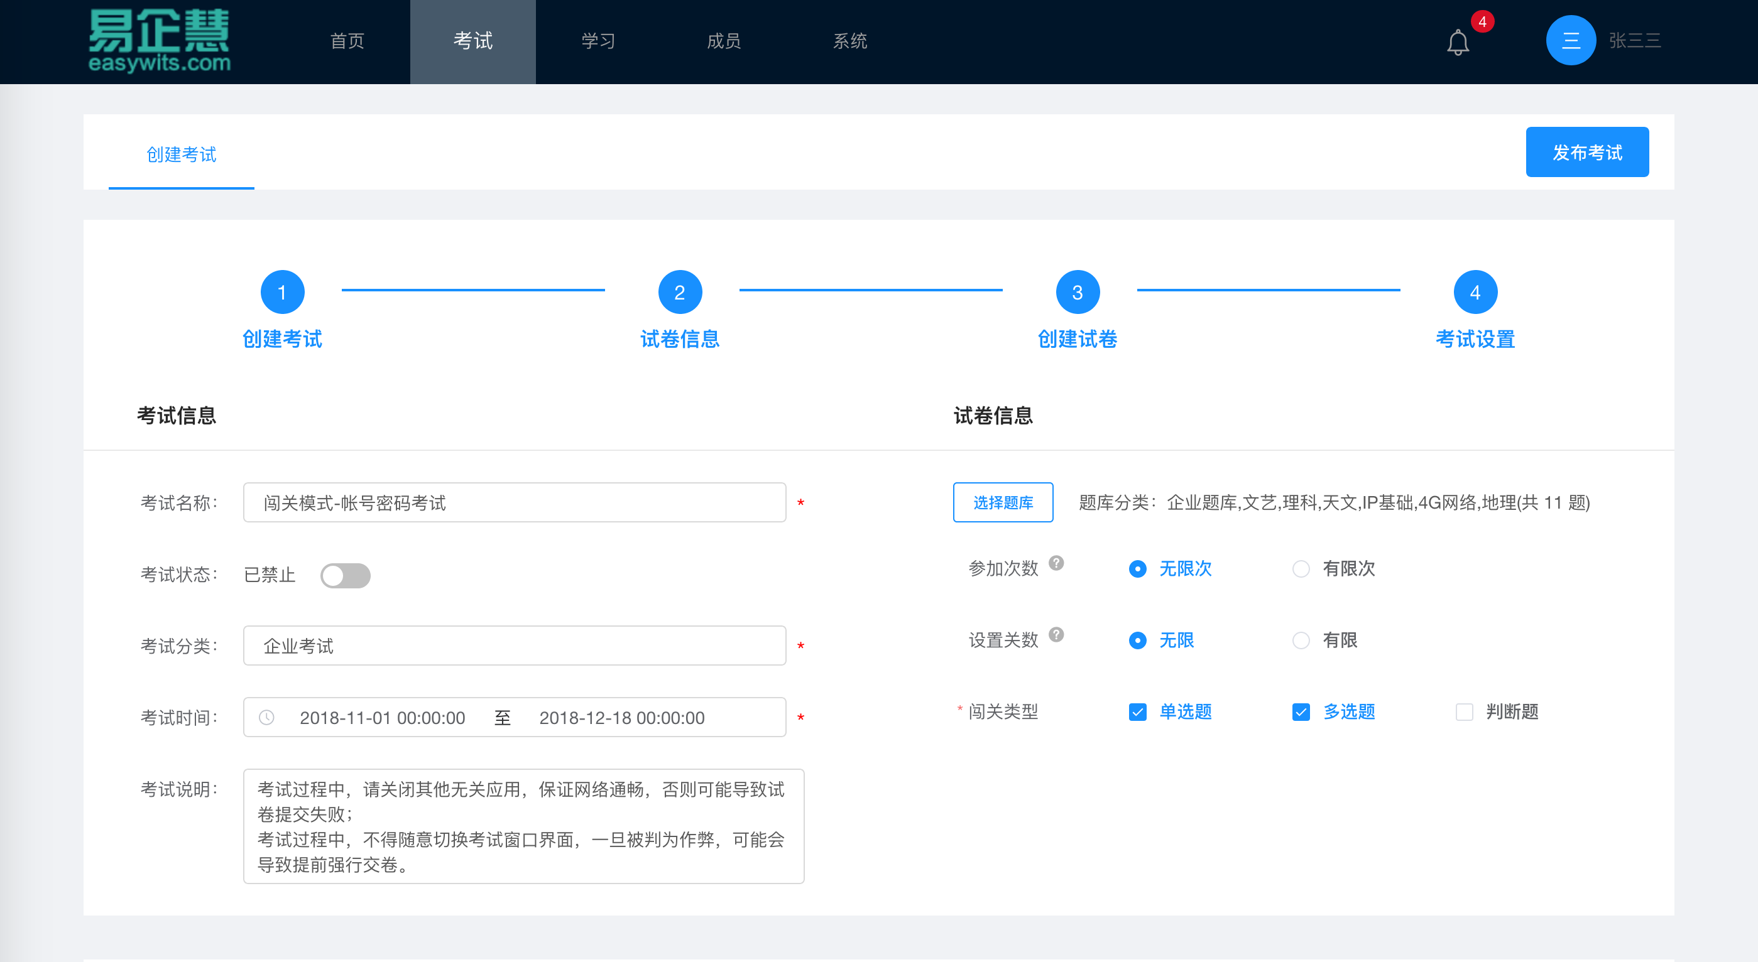This screenshot has height=962, width=1758.
Task: Click the help icon beside 设置关数
Action: tap(1056, 634)
